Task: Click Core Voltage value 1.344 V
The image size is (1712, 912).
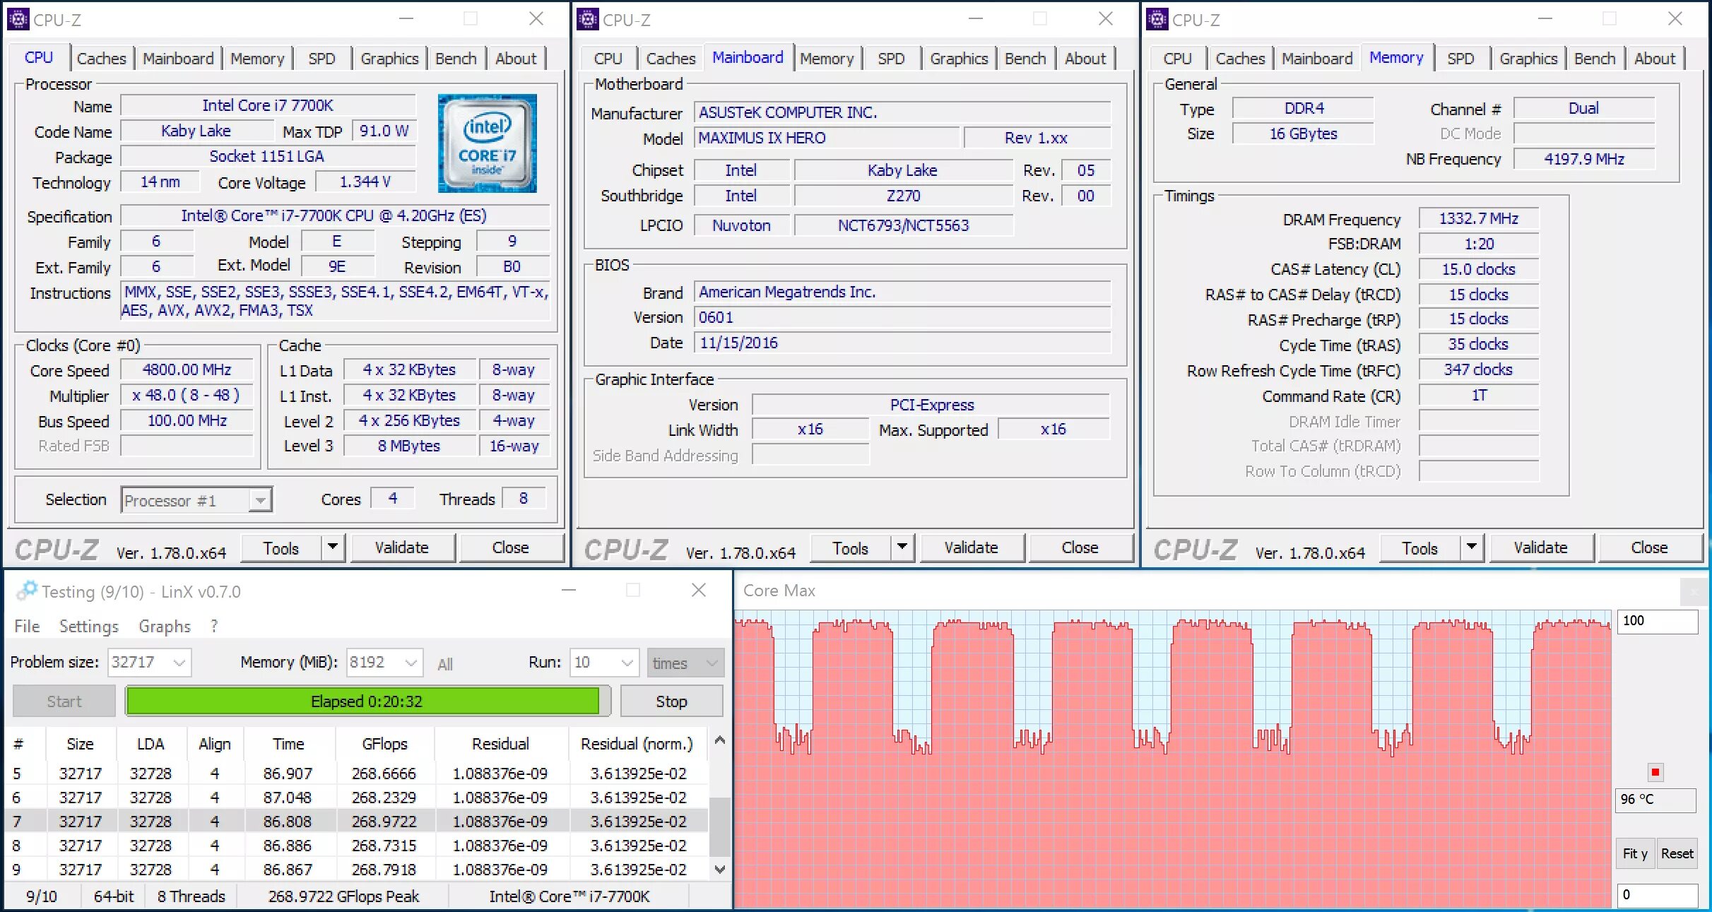Action: (365, 182)
